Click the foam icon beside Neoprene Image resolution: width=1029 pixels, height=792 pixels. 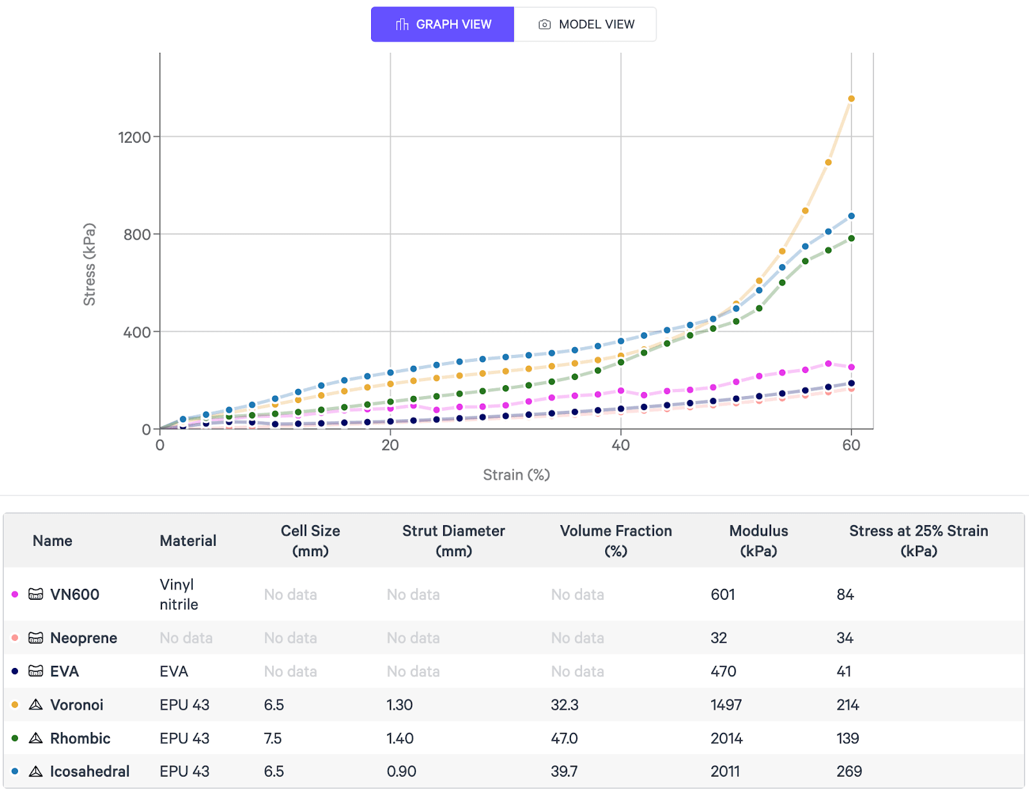tap(36, 638)
